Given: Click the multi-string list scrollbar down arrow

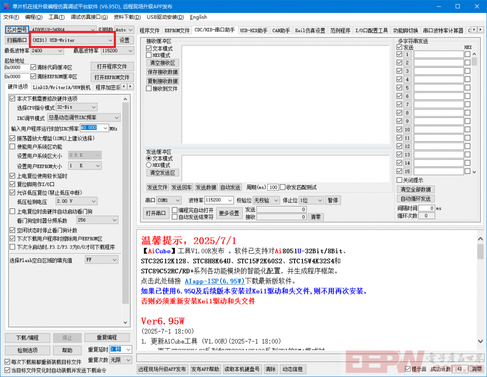Looking at the screenshot, I should click(x=474, y=172).
